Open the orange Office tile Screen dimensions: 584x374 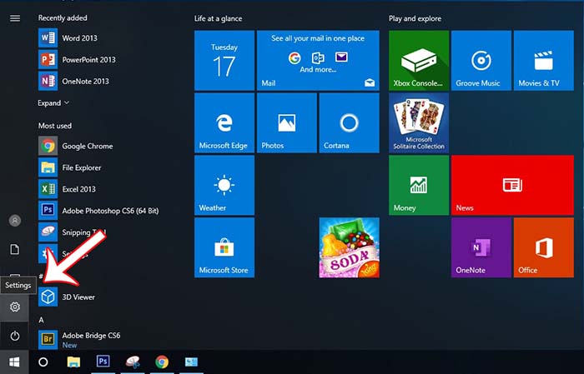(x=544, y=247)
